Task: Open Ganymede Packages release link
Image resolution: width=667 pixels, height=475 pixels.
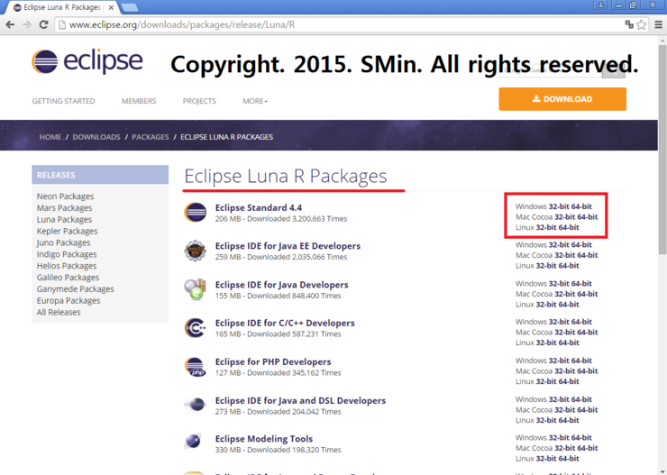Action: pyautogui.click(x=76, y=288)
